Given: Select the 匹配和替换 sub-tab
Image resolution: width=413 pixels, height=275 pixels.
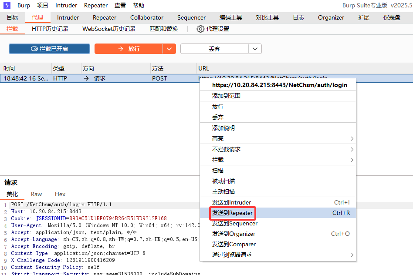Looking at the screenshot, I should click(163, 29).
